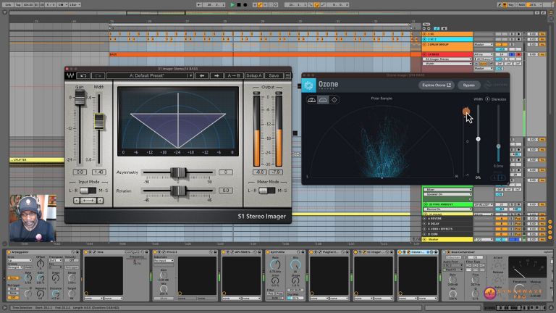Viewport: 556px width, 313px height.
Task: Click right phase button under Input Mode
Action: tap(101, 201)
